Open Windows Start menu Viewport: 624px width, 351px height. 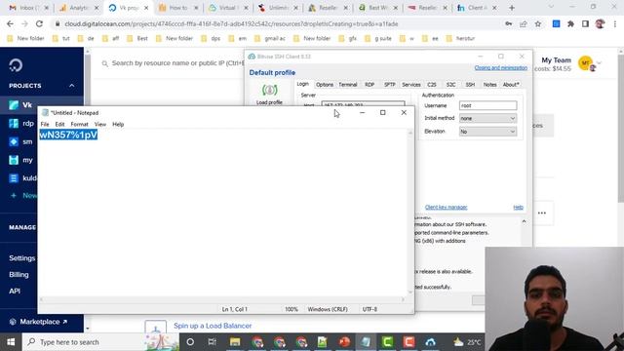point(11,342)
